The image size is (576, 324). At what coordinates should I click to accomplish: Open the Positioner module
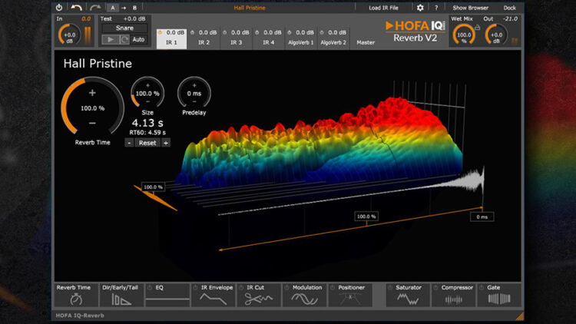pyautogui.click(x=349, y=295)
